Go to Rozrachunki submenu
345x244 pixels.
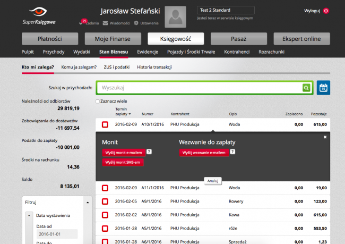pyautogui.click(x=271, y=52)
